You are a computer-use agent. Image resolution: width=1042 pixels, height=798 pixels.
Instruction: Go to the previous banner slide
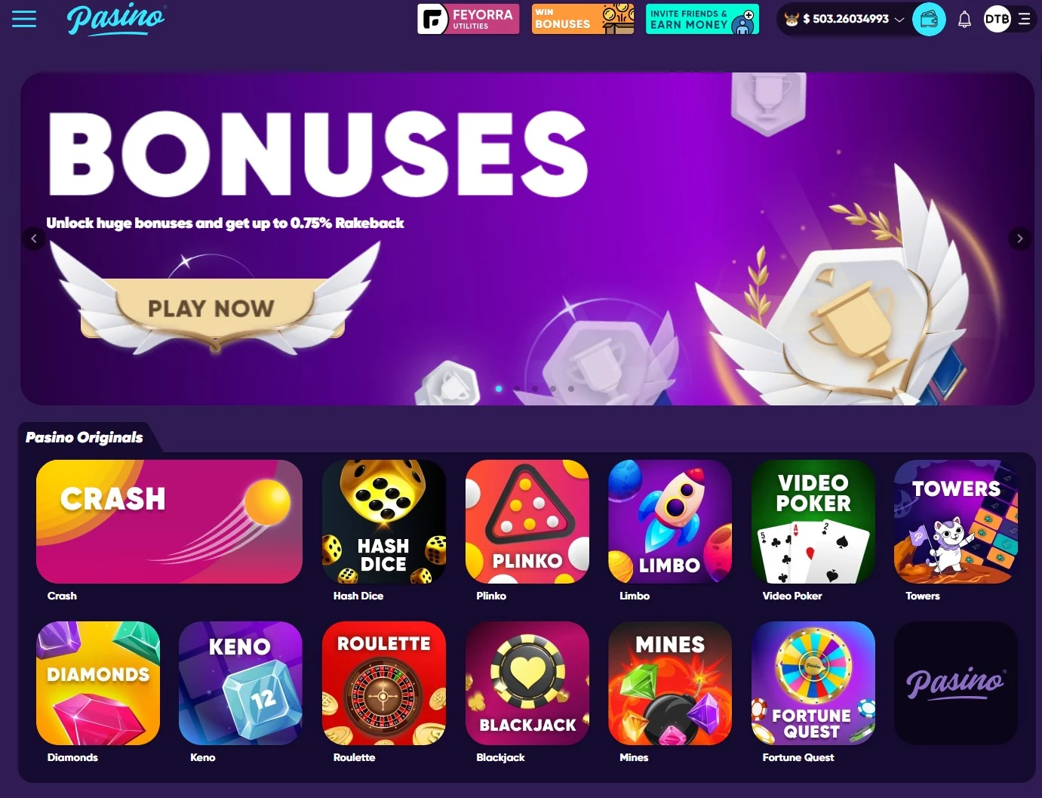pos(34,239)
